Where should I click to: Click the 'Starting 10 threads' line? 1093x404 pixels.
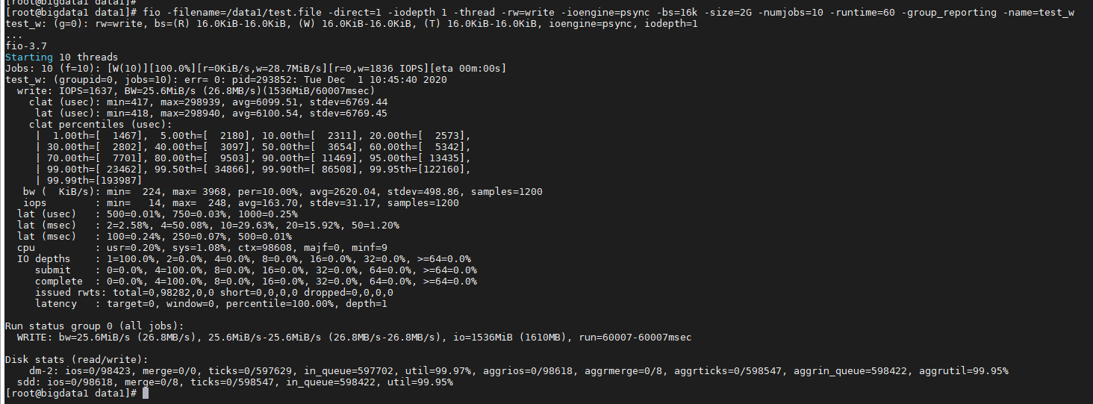(61, 58)
